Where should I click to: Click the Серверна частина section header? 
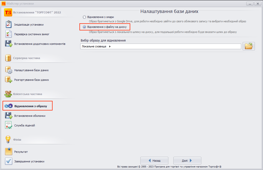point(26,58)
